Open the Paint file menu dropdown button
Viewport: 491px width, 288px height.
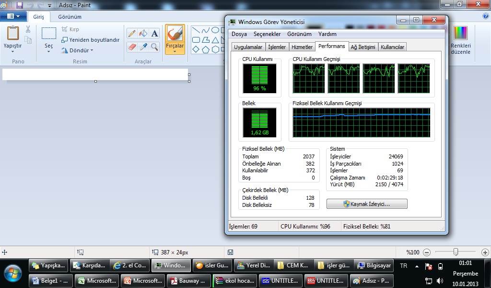pyautogui.click(x=13, y=16)
